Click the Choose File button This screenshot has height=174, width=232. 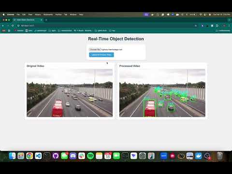point(95,49)
